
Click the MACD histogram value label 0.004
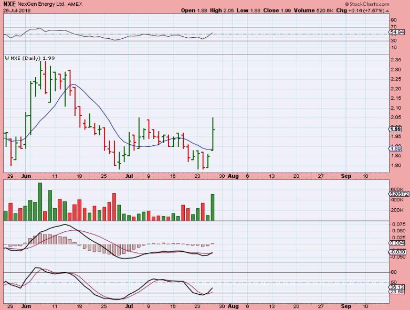click(x=397, y=243)
